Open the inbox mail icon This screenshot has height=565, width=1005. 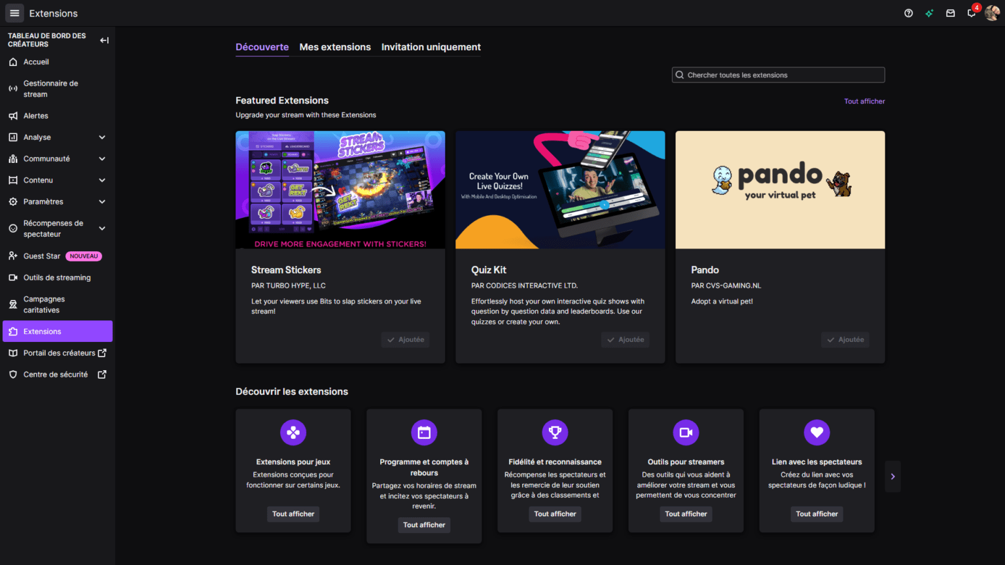[x=950, y=13]
